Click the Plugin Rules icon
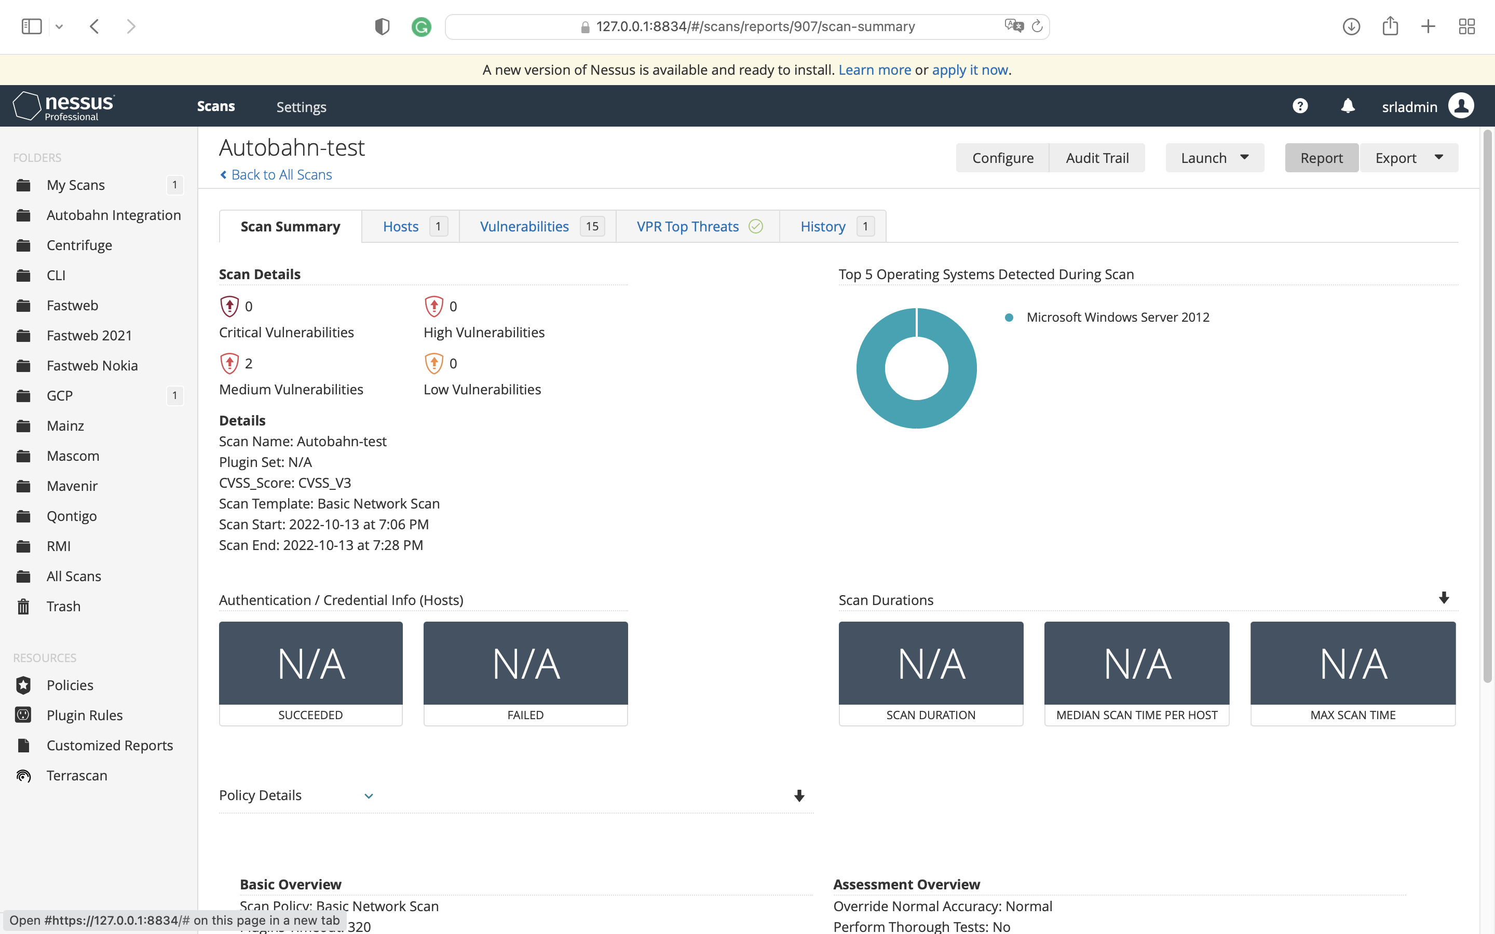The width and height of the screenshot is (1495, 934). pyautogui.click(x=23, y=715)
